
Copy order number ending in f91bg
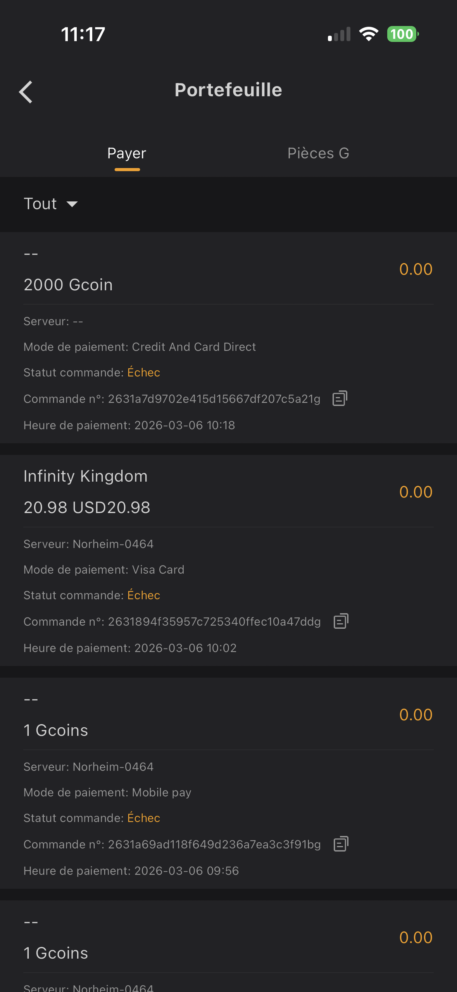341,844
